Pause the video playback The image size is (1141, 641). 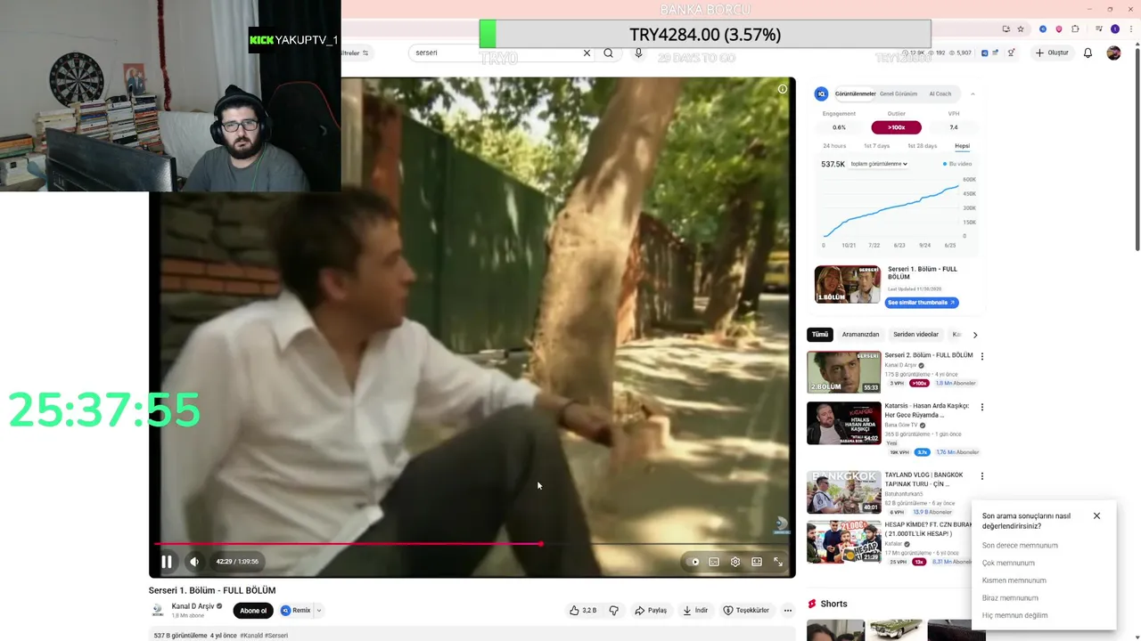166,562
